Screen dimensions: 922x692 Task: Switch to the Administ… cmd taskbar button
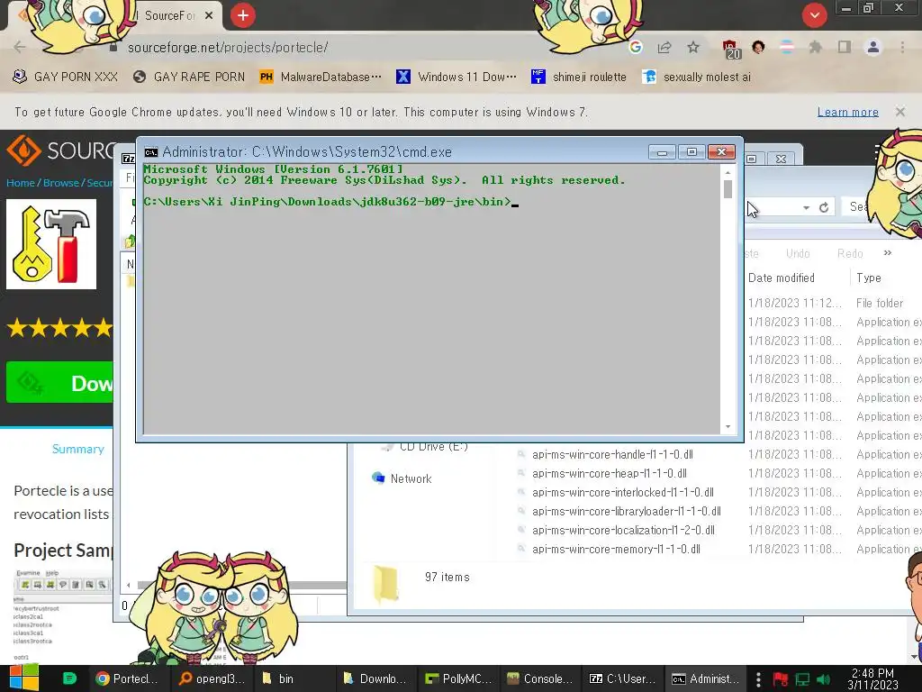(x=705, y=678)
